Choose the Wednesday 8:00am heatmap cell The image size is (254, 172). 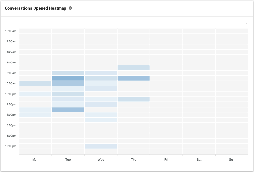tap(101, 73)
